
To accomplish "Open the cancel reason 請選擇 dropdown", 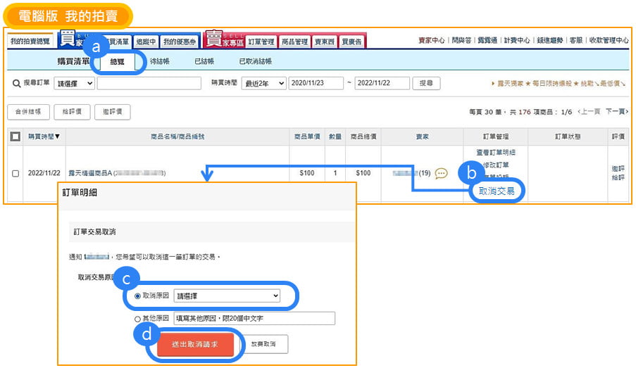I will (226, 296).
